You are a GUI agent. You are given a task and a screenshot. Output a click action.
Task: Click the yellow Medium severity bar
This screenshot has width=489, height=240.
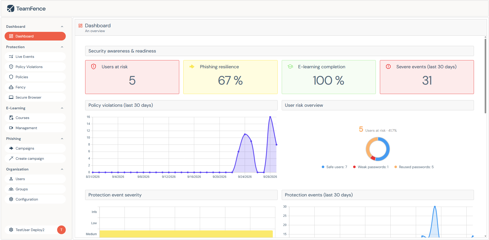click(186, 234)
